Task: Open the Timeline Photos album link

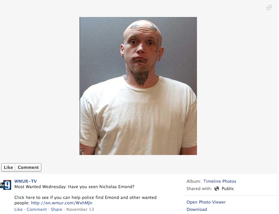Action: (220, 181)
